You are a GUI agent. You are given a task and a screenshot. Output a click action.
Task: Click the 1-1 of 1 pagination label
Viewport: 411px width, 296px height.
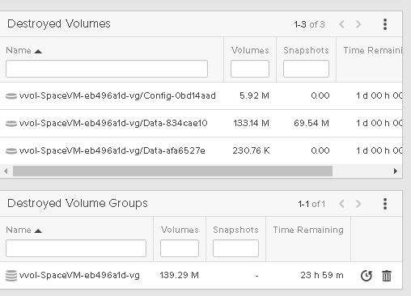coord(311,204)
